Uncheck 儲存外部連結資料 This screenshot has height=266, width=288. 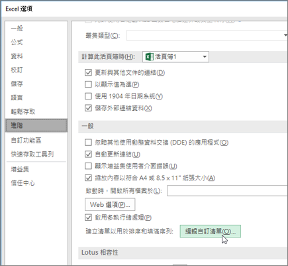(88, 108)
